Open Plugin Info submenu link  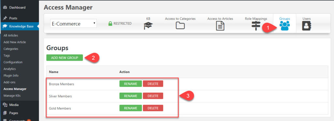(x=11, y=75)
